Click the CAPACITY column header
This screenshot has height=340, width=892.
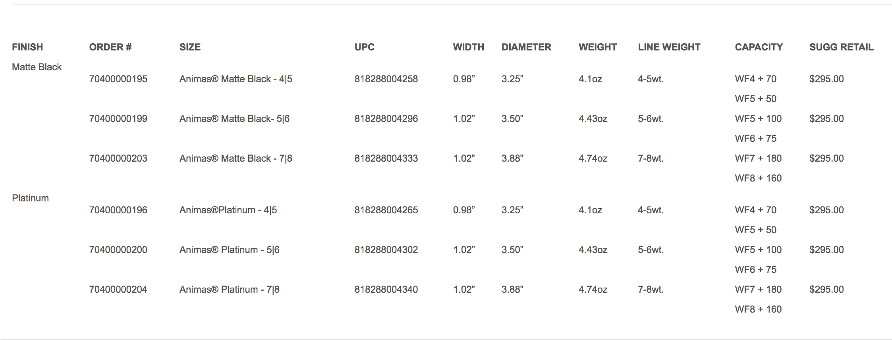[x=759, y=47]
